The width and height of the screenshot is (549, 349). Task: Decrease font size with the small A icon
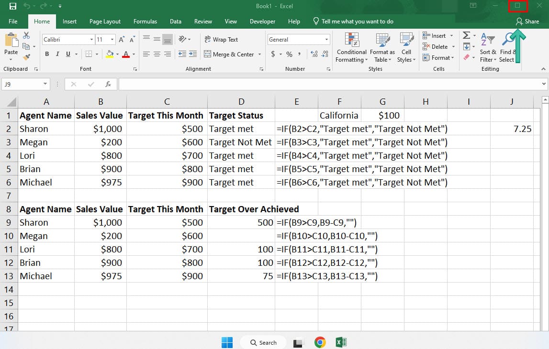[132, 40]
